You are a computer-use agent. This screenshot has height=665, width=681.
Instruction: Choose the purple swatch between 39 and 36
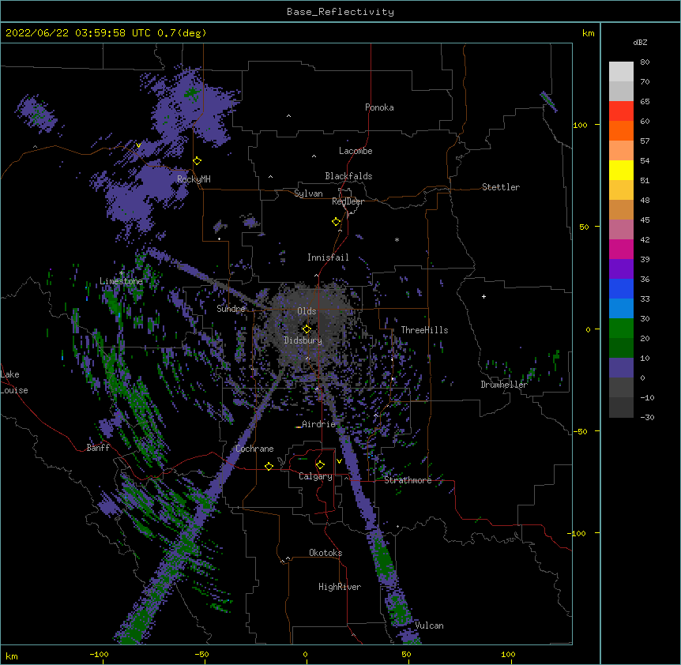(x=621, y=269)
